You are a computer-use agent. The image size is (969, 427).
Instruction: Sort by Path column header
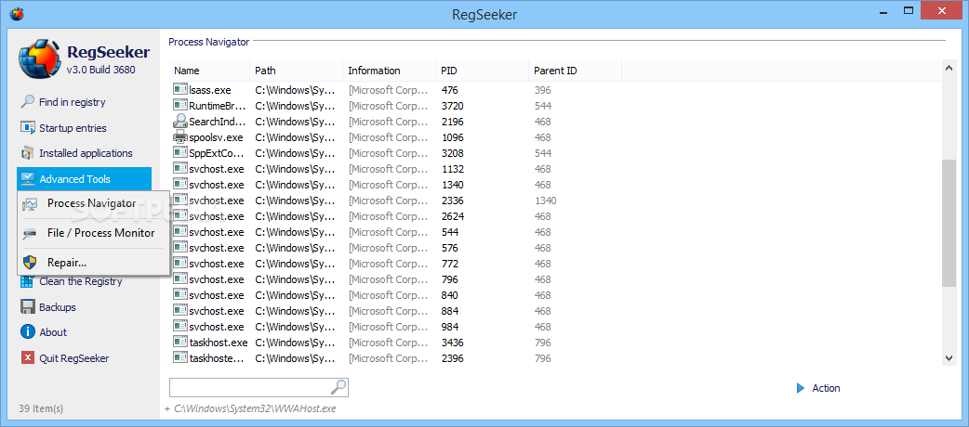pyautogui.click(x=297, y=71)
